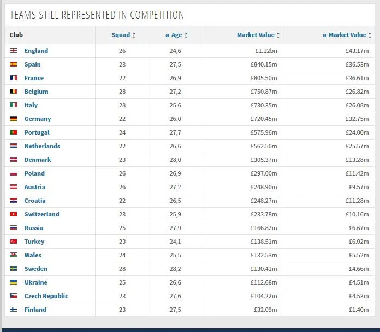Click the Switzerland flag icon
380x332 pixels.
14,214
